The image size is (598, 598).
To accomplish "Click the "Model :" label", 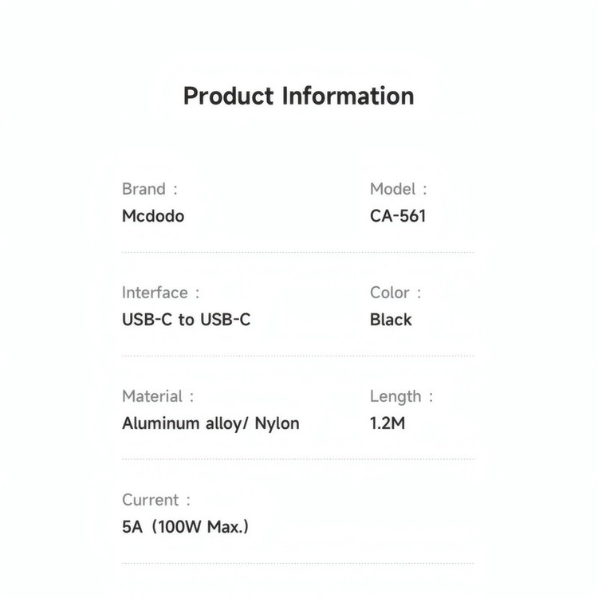I will (x=399, y=189).
